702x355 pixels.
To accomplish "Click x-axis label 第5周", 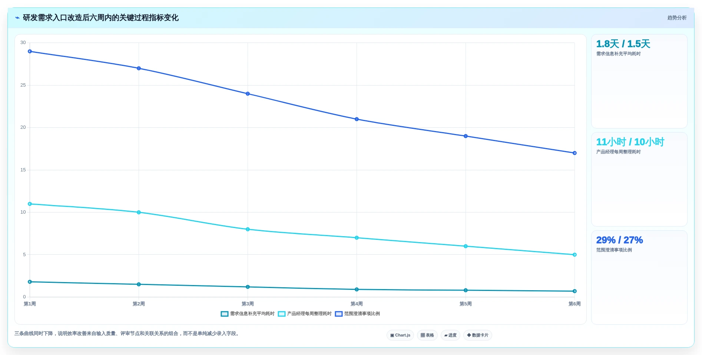I will [x=466, y=304].
